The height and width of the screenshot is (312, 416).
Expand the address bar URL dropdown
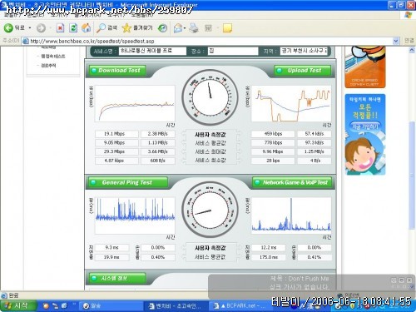click(396, 41)
